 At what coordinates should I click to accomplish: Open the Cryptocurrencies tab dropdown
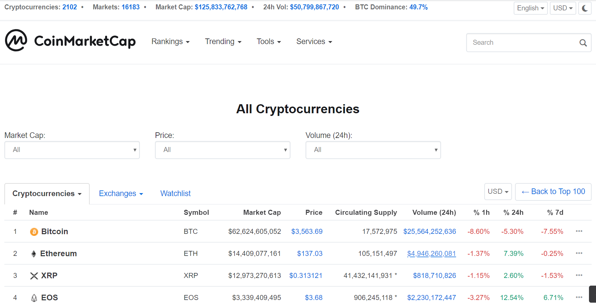pyautogui.click(x=47, y=194)
